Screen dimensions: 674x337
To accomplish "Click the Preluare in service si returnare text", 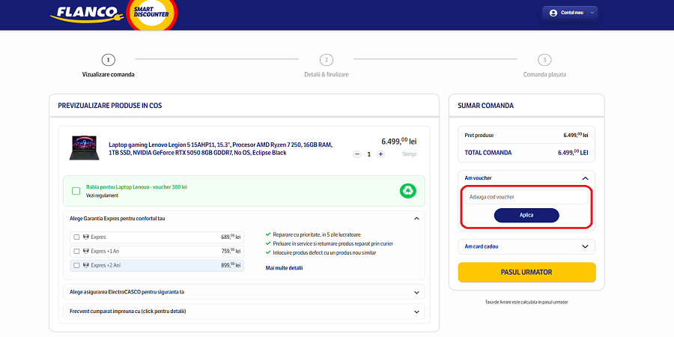I will pyautogui.click(x=333, y=243).
